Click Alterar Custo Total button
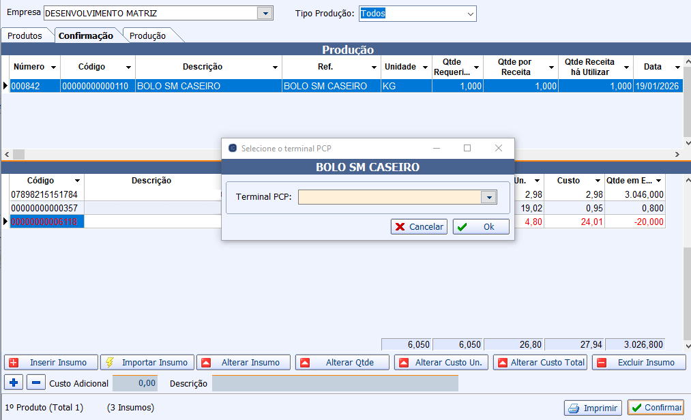 [540, 363]
